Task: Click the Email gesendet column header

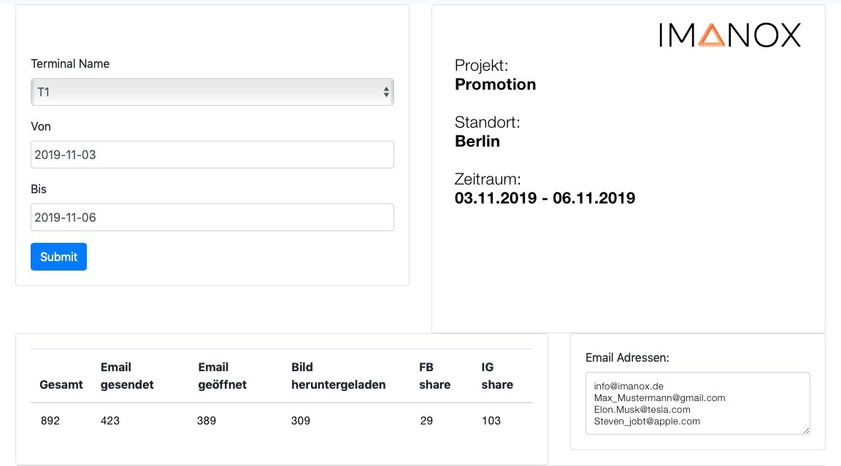Action: 127,376
